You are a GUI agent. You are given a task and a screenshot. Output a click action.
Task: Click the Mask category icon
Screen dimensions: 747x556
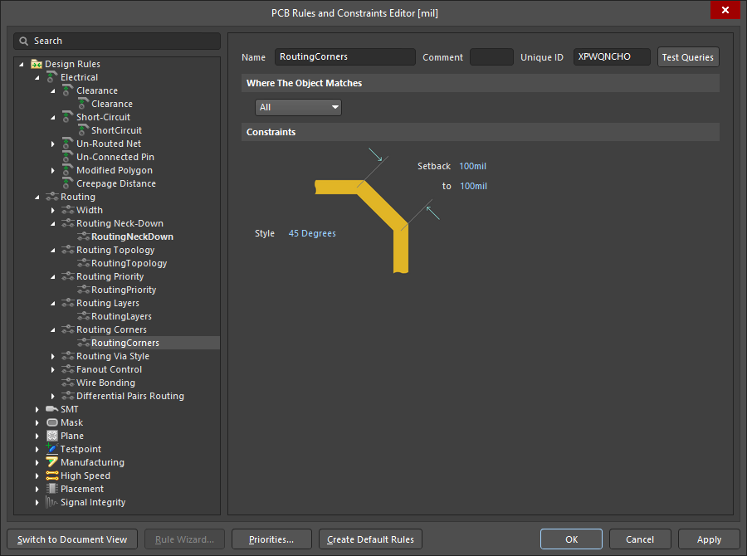pos(52,422)
